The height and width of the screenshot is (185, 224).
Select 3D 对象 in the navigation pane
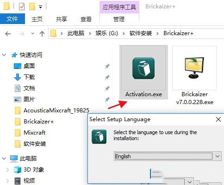[x=34, y=170]
